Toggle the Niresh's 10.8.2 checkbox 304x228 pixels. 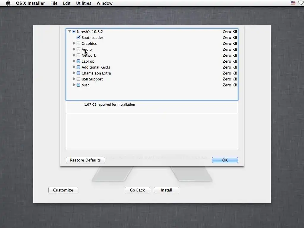point(74,31)
